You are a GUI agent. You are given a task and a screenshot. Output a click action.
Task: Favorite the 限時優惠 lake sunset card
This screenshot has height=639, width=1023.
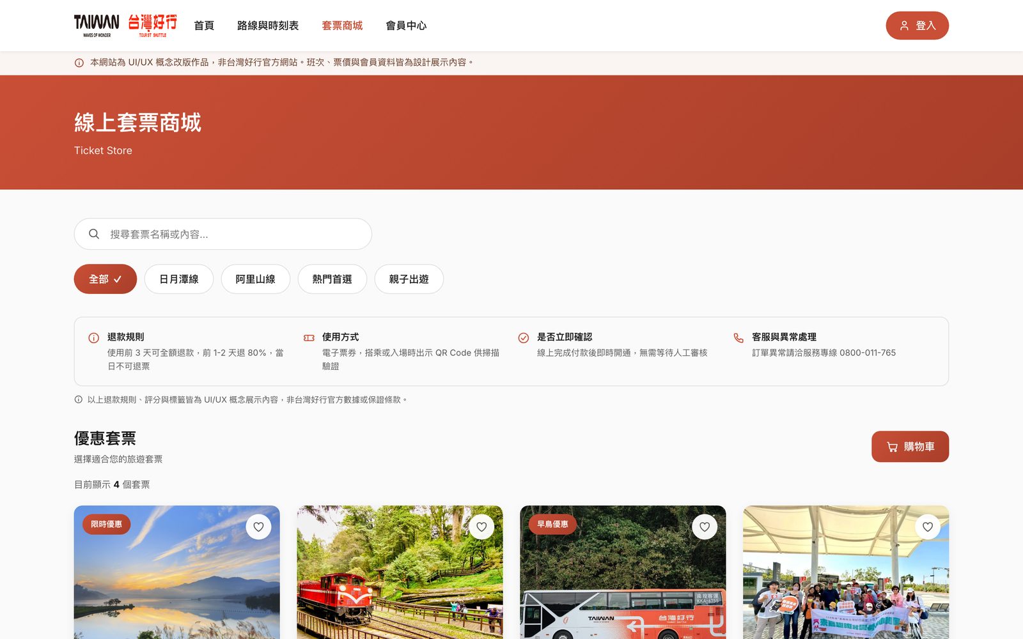point(258,527)
